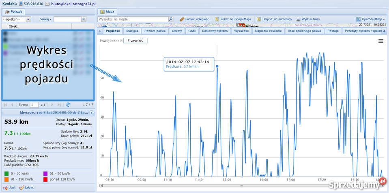389x193 pixels.
Task: Click the biuro@lokalizatorgps24.pl email link
Action: 73,4
